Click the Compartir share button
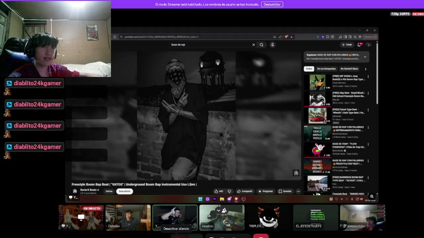424x238 pixels. click(244, 191)
